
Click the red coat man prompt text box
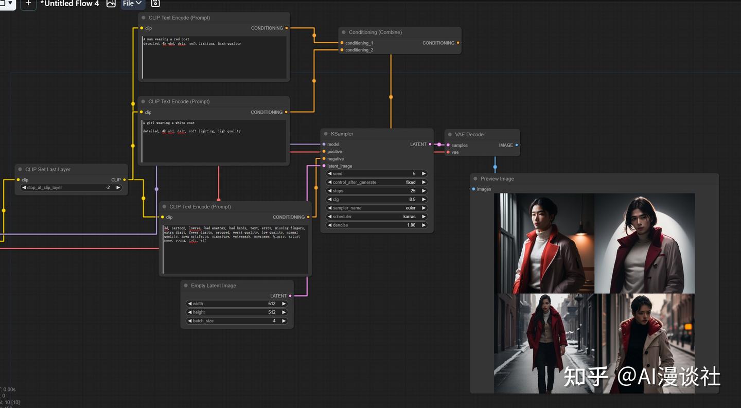coord(214,57)
